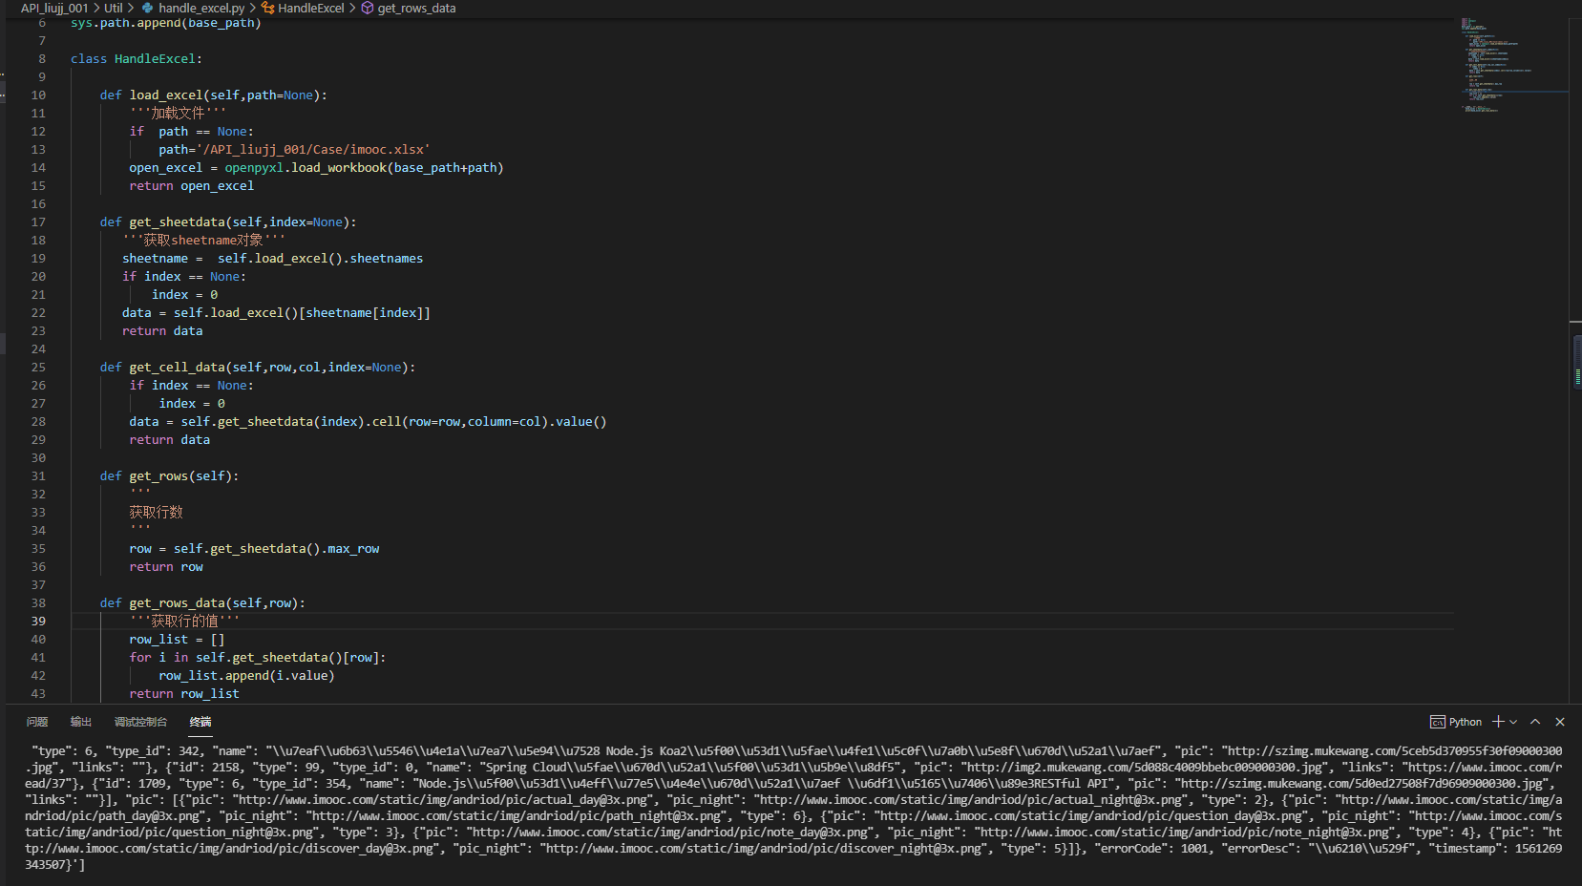Viewport: 1582px width, 886px height.
Task: Click 'self.load_excel().sheetnames' text
Action: coord(320,258)
